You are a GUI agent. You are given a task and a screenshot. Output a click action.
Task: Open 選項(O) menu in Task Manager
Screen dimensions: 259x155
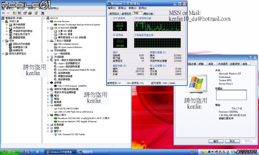[x=122, y=8]
